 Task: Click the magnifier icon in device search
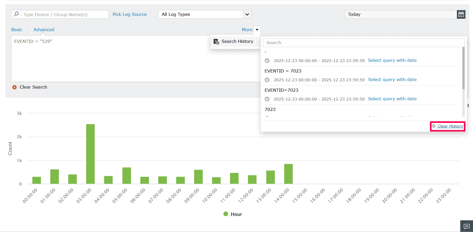16,14
